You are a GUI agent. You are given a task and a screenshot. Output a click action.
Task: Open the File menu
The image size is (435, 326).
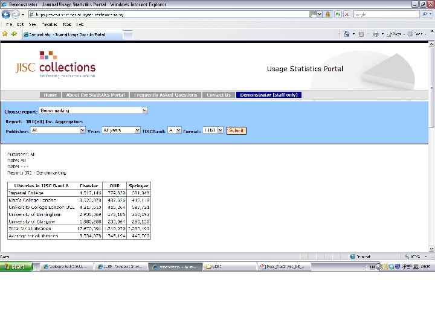click(9, 24)
